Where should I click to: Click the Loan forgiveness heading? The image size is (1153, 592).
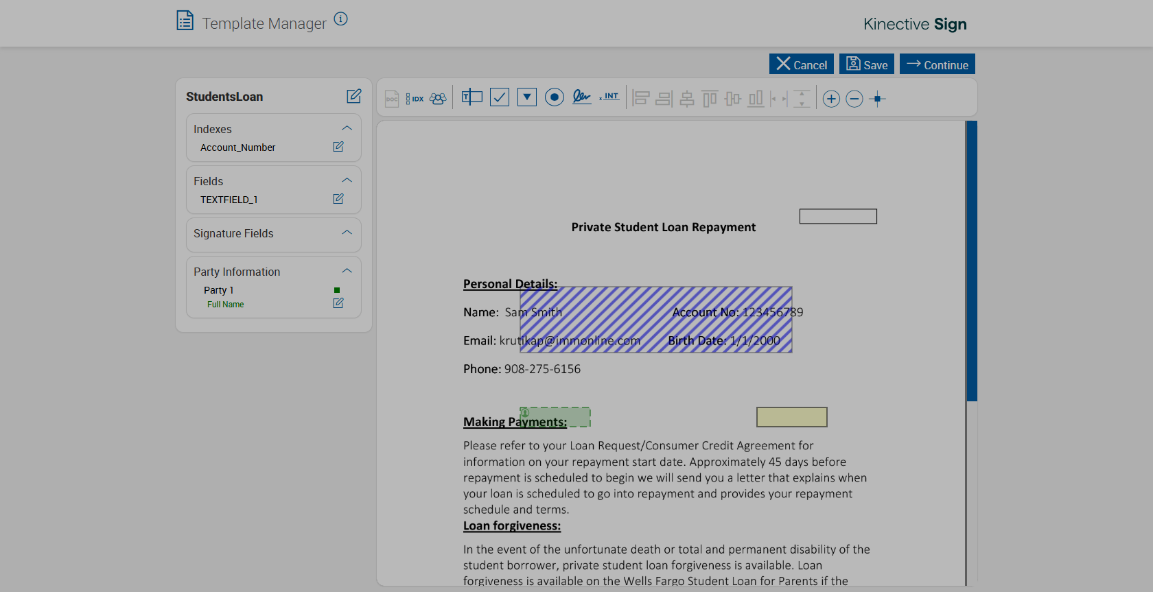coord(512,526)
